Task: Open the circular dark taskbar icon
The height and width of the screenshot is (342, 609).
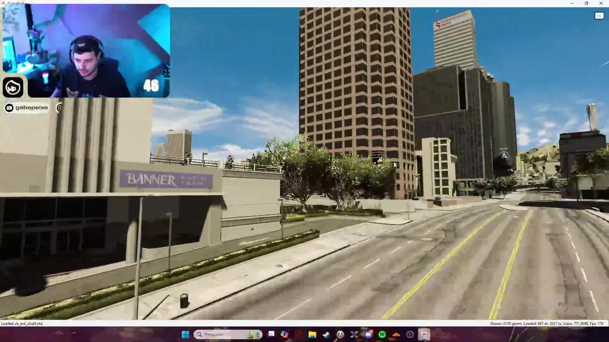Action: click(410, 334)
